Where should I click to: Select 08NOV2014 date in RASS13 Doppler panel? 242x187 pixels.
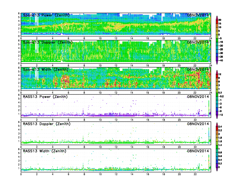tap(198, 124)
